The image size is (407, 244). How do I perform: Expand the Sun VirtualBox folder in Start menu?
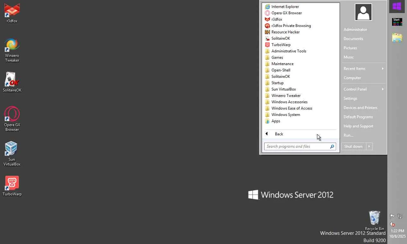[300, 89]
